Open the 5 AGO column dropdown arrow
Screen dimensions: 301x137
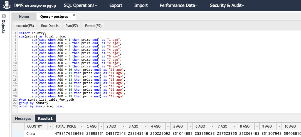click(x=190, y=126)
